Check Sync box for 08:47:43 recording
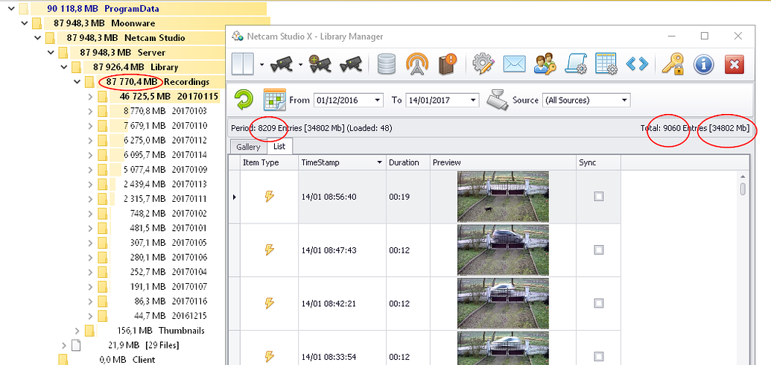This screenshot has height=365, width=771. (x=598, y=250)
